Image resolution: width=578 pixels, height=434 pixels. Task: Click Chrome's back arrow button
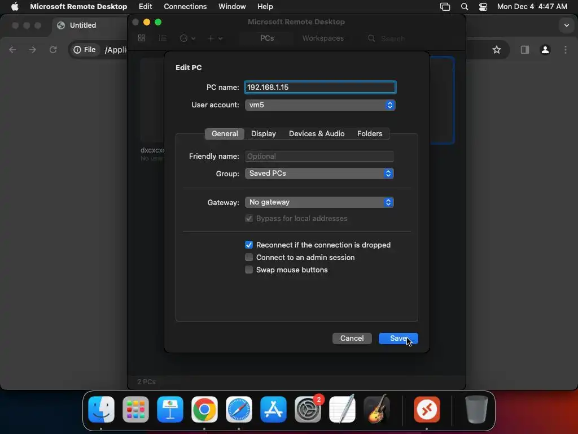(x=12, y=50)
